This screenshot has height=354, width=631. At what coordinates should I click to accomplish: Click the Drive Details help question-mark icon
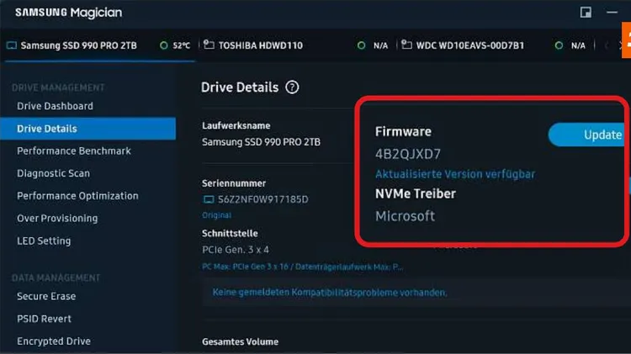click(x=292, y=87)
